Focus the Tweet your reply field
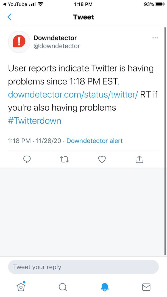Image resolution: width=167 pixels, height=297 pixels. tap(83, 267)
